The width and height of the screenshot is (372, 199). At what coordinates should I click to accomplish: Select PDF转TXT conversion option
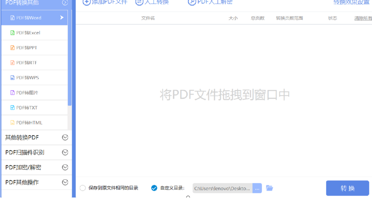(x=34, y=108)
